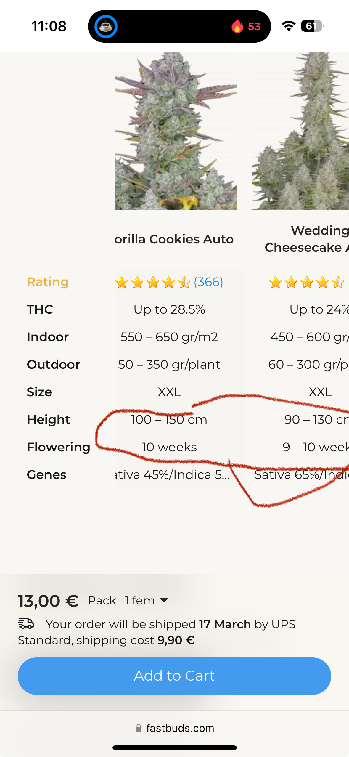
Task: Tap the Gorilla Cookies Auto plant photo
Action: (x=176, y=131)
